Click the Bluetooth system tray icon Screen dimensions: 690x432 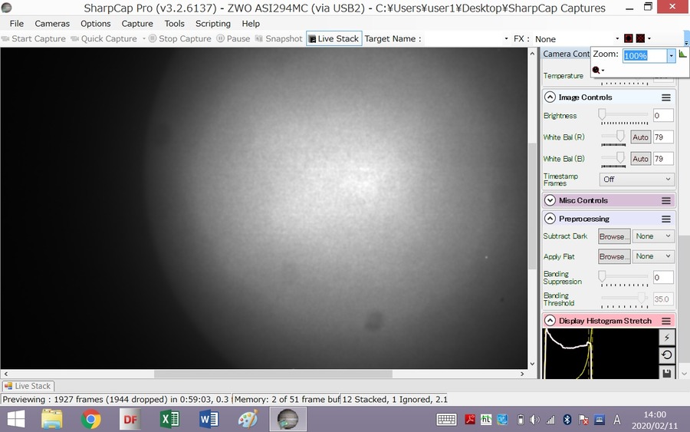[567, 420]
